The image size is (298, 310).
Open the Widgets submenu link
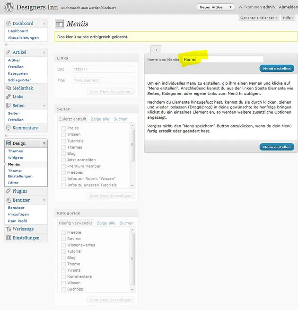tap(16, 158)
